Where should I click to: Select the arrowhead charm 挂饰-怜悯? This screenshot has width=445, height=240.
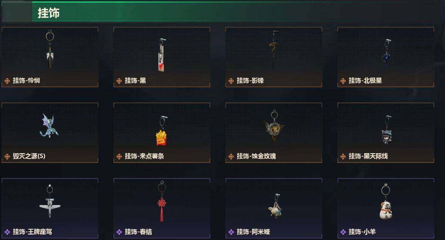[50, 50]
